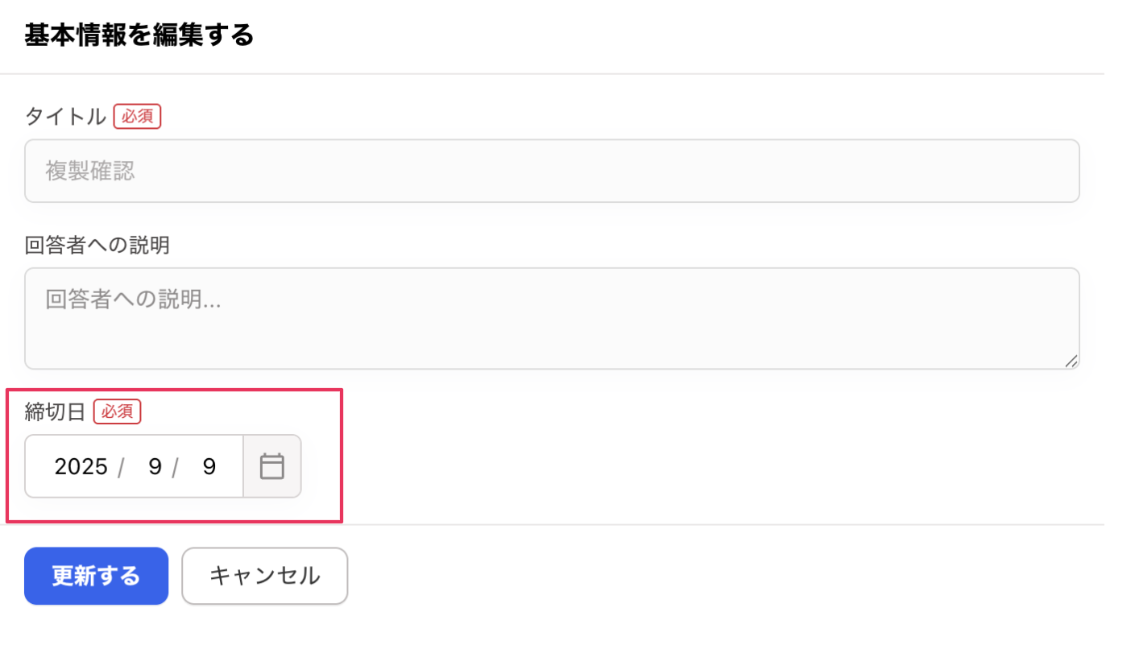This screenshot has width=1131, height=649.
Task: Click the 締切日 label above the date
Action: (55, 411)
